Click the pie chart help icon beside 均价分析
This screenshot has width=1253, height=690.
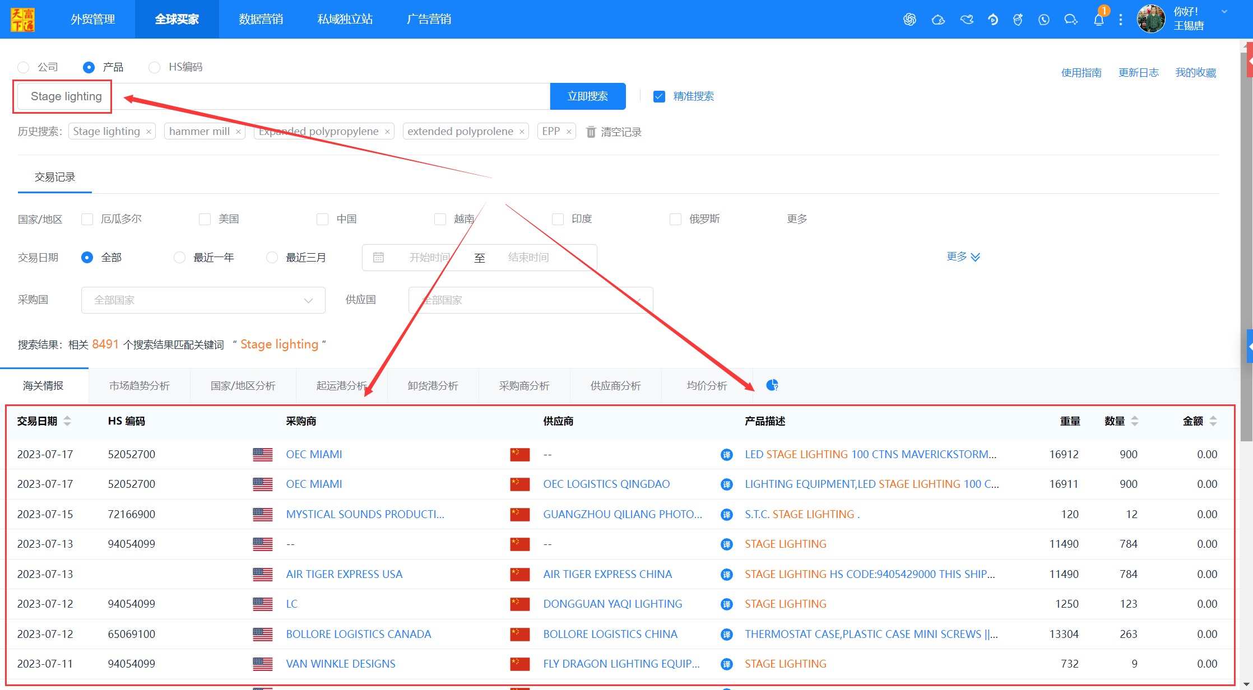(772, 385)
